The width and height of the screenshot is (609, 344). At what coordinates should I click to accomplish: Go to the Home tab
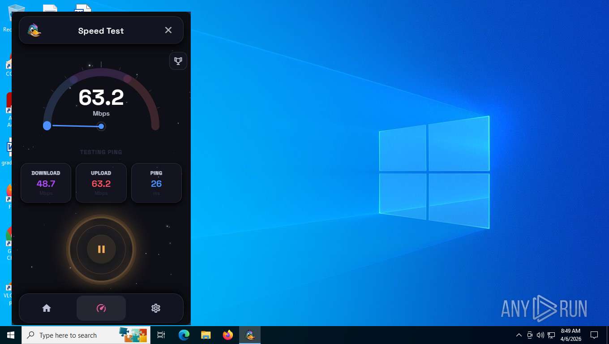pos(47,308)
